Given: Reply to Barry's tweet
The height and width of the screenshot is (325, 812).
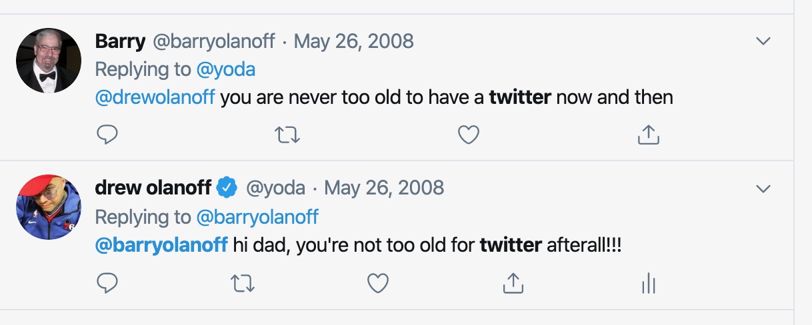Looking at the screenshot, I should tap(107, 135).
